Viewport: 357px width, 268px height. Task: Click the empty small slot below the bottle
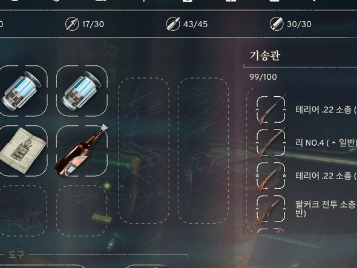82,211
